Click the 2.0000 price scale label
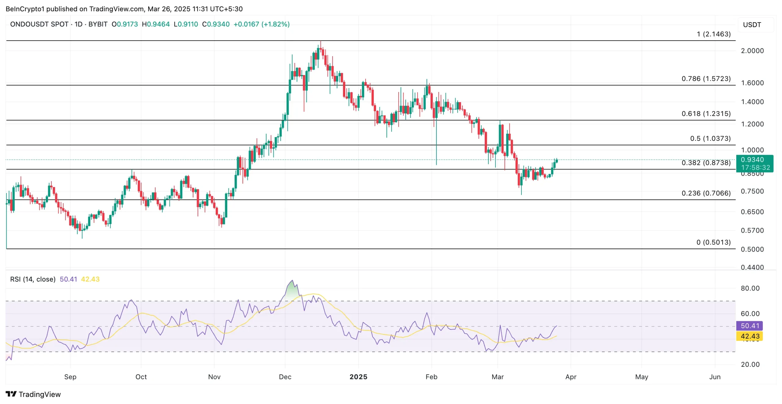Screen dimensions: 782x404 pyautogui.click(x=752, y=51)
